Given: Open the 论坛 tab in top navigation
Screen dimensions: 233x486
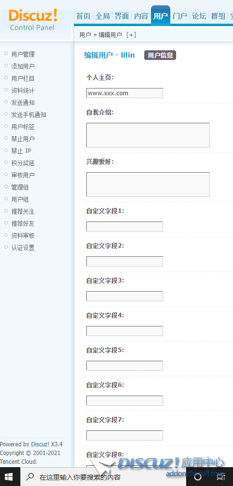Looking at the screenshot, I should 199,16.
